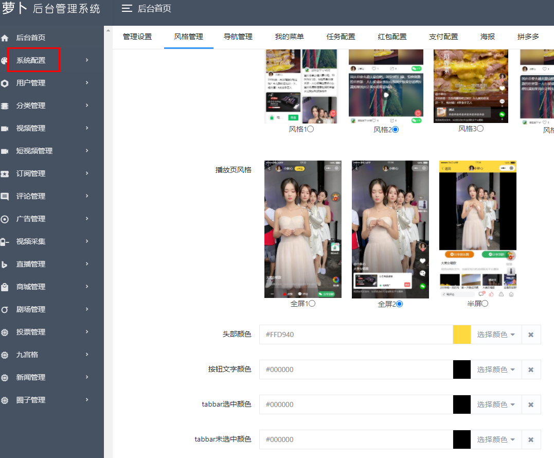Clear the 按钮文字颜色 value with X
The width and height of the screenshot is (554, 458).
pyautogui.click(x=531, y=369)
